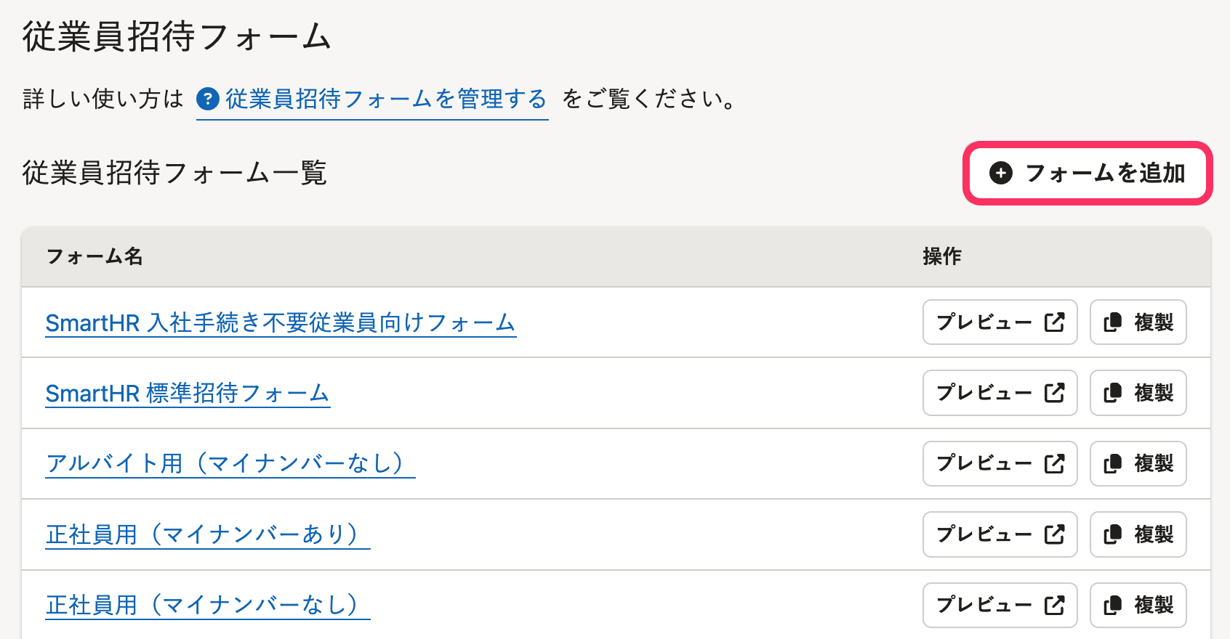Viewport: 1230px width, 639px height.
Task: Open the 従業員招待フォームを管理する help link
Action: pos(385,99)
